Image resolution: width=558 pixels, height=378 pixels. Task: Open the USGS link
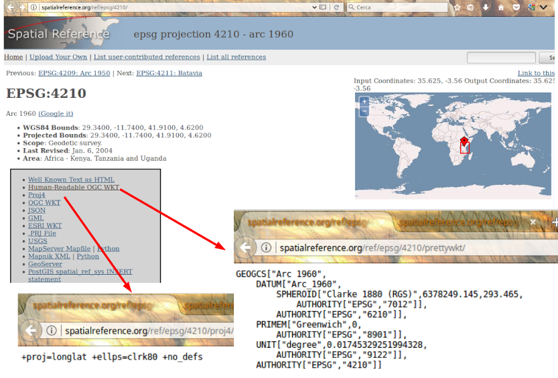pyautogui.click(x=38, y=241)
